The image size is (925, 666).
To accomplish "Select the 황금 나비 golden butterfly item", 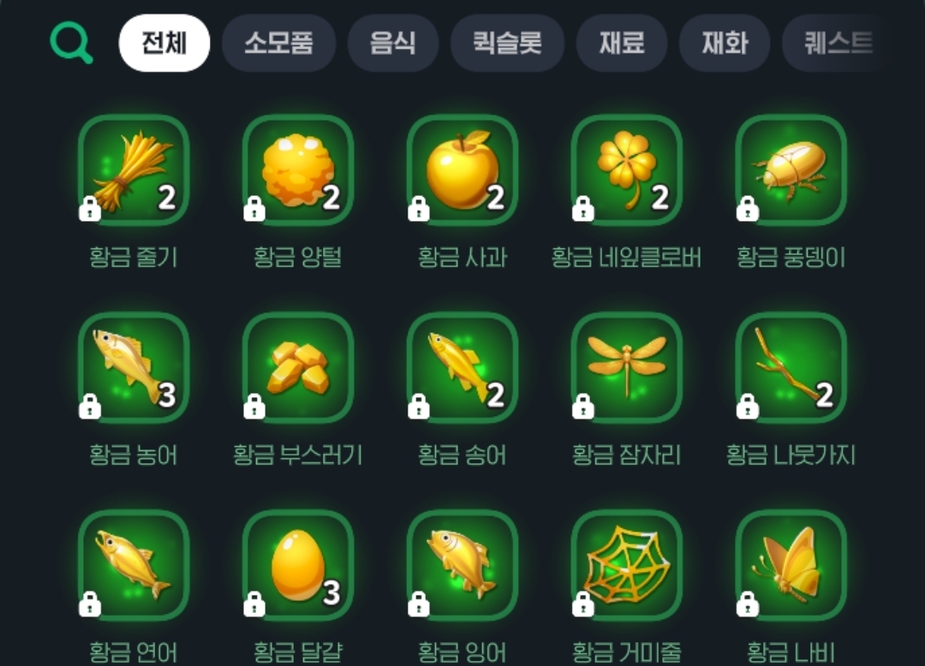I will [x=791, y=566].
